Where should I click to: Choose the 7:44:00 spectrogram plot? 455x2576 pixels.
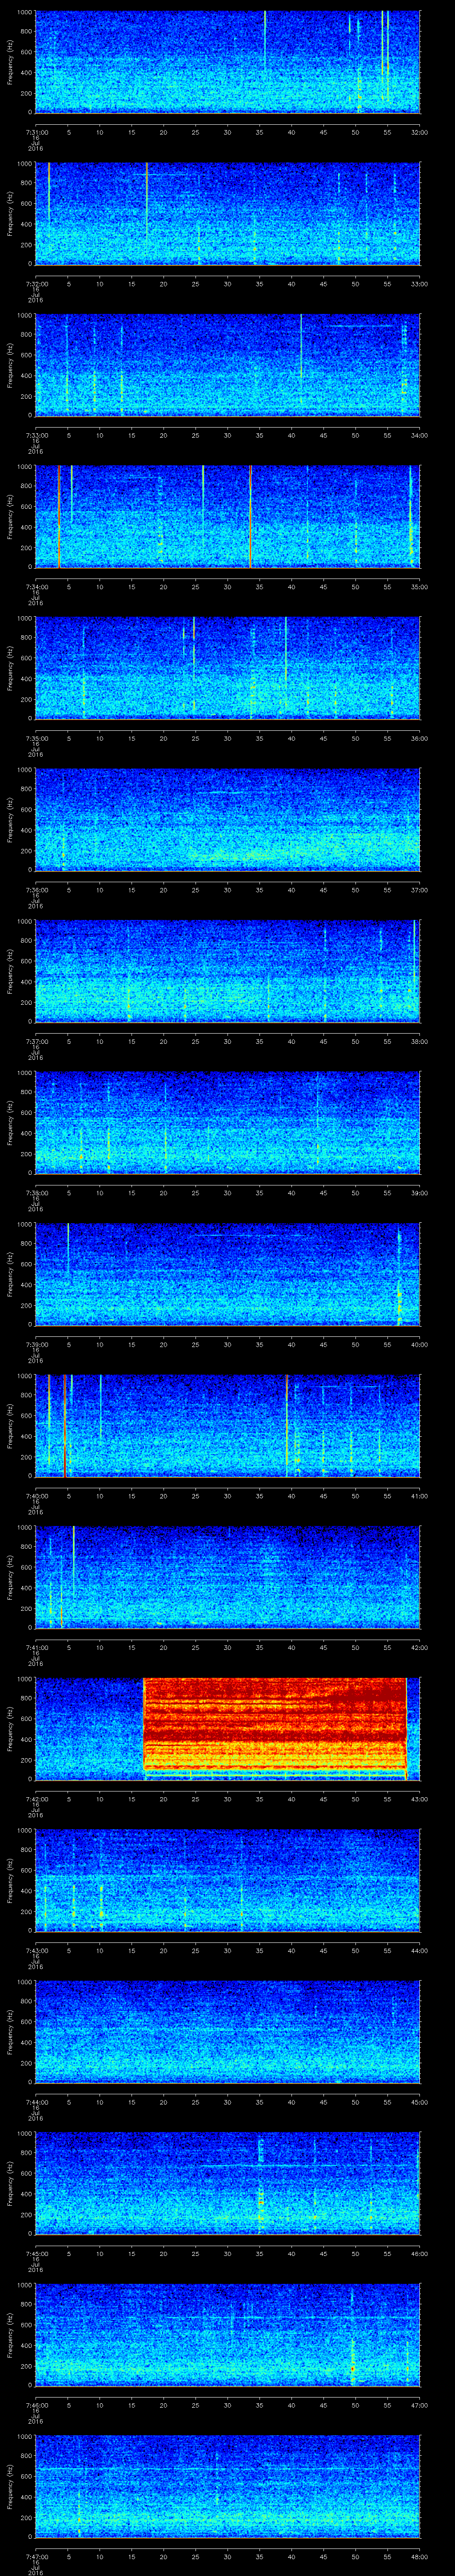click(228, 2032)
